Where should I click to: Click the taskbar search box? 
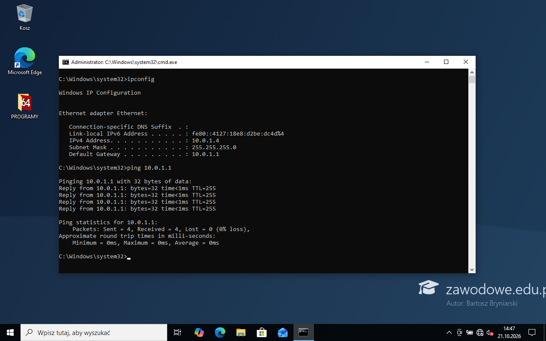tap(94, 332)
